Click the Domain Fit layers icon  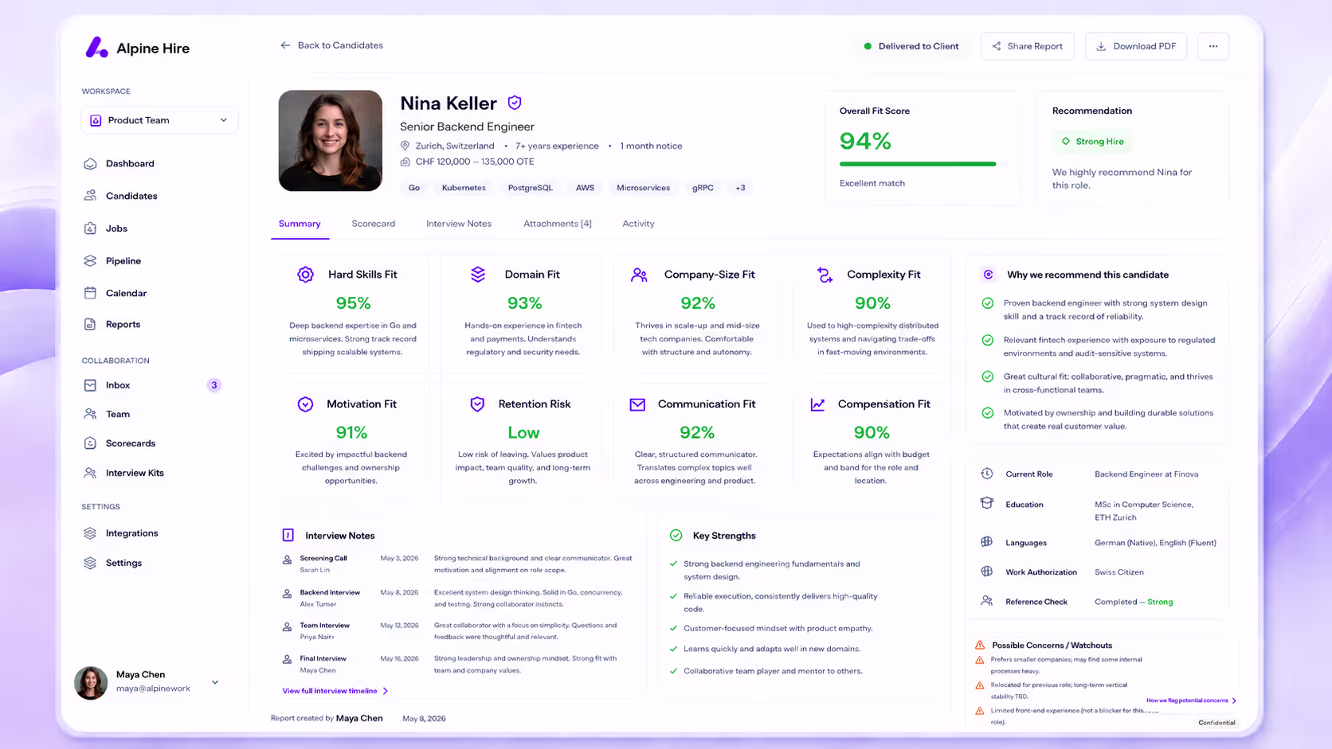(x=478, y=275)
